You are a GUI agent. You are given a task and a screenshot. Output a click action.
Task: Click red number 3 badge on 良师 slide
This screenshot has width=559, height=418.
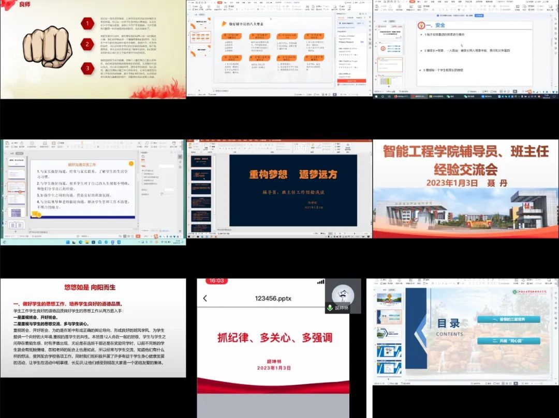[87, 68]
